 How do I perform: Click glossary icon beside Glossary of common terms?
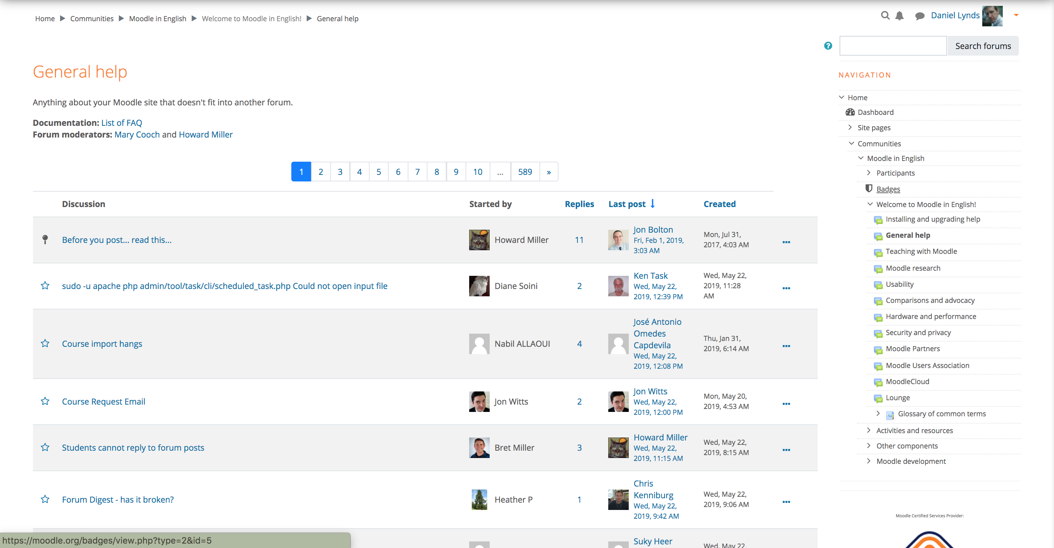click(890, 415)
